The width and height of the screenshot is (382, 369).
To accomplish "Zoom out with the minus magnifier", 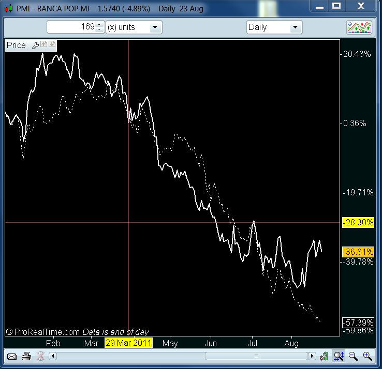I will point(353,357).
